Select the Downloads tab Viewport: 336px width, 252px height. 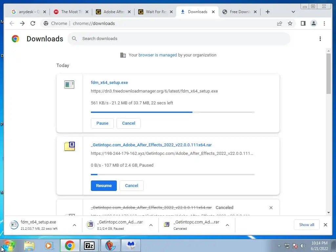[197, 12]
